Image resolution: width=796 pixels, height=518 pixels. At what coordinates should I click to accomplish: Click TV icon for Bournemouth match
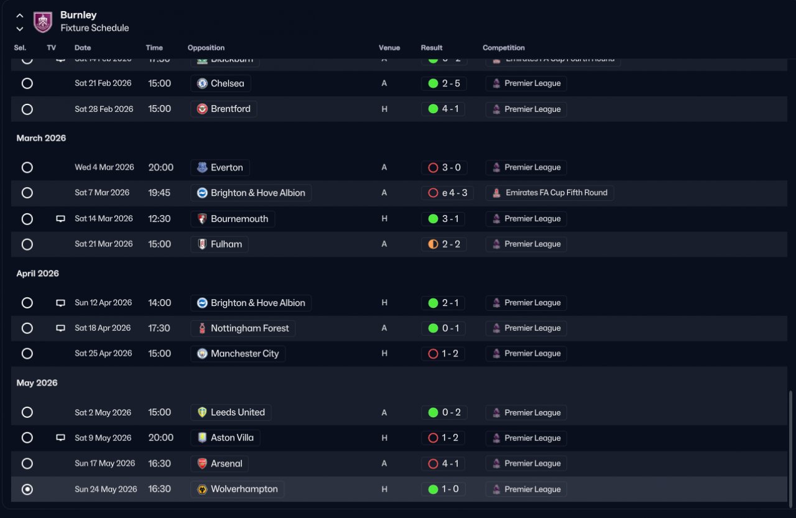[61, 219]
